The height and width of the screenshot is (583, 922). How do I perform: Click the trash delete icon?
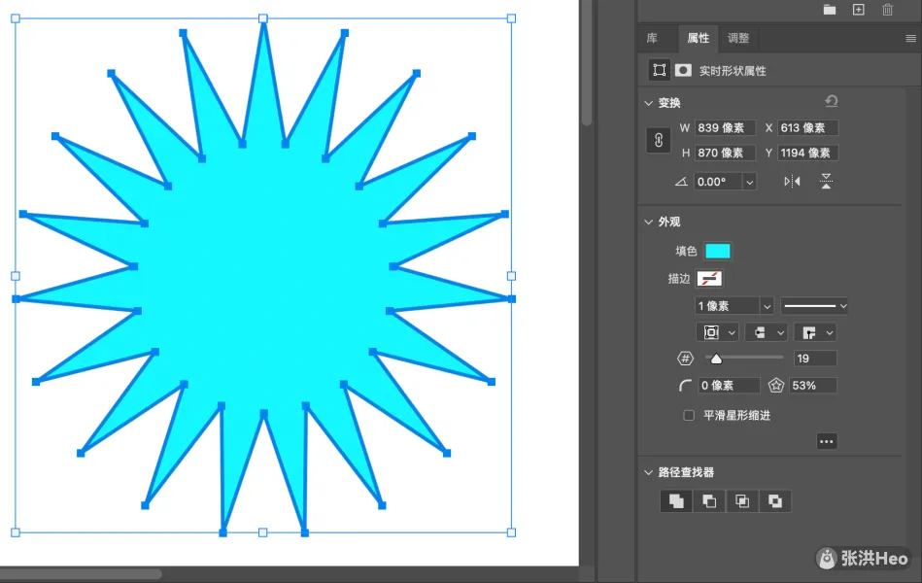pos(887,10)
